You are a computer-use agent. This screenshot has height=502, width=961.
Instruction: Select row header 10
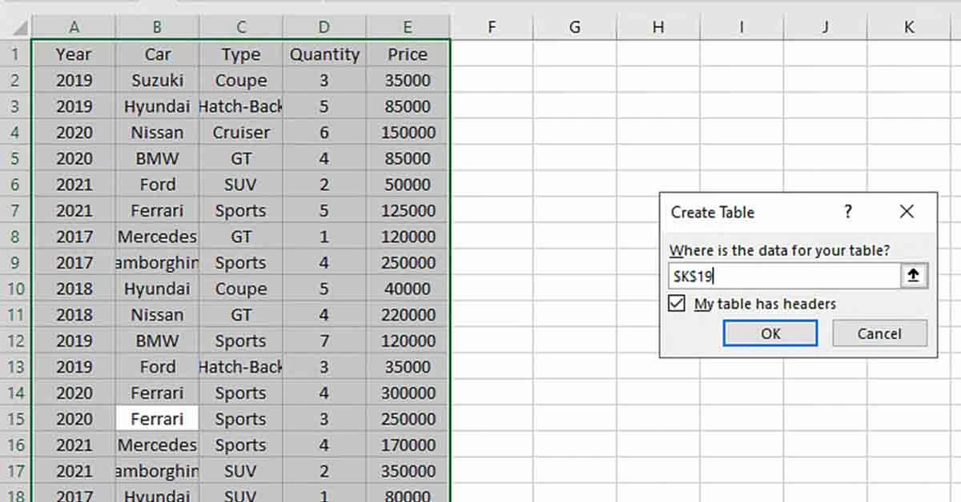[14, 289]
